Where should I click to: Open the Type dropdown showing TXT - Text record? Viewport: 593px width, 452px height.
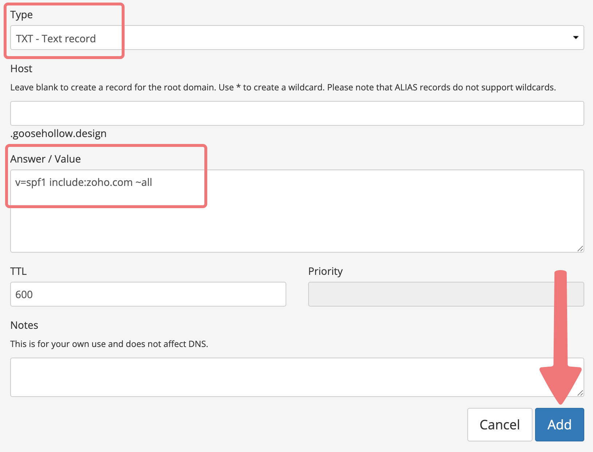click(297, 38)
